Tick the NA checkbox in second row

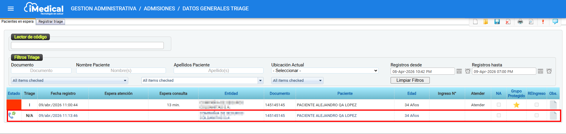click(x=499, y=115)
